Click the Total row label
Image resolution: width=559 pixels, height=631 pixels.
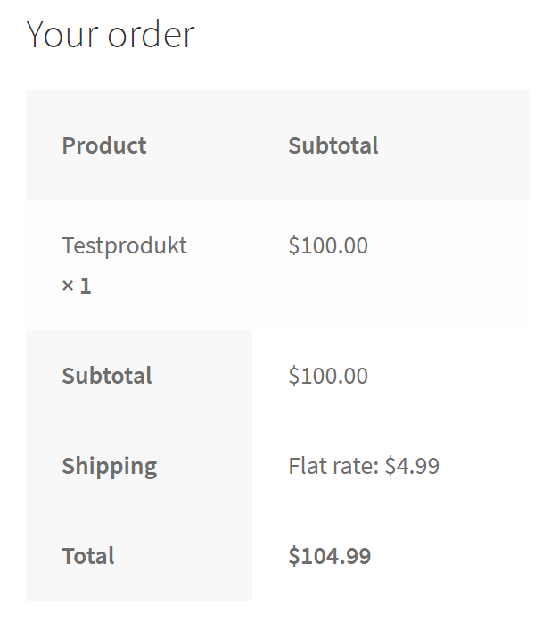coord(88,556)
